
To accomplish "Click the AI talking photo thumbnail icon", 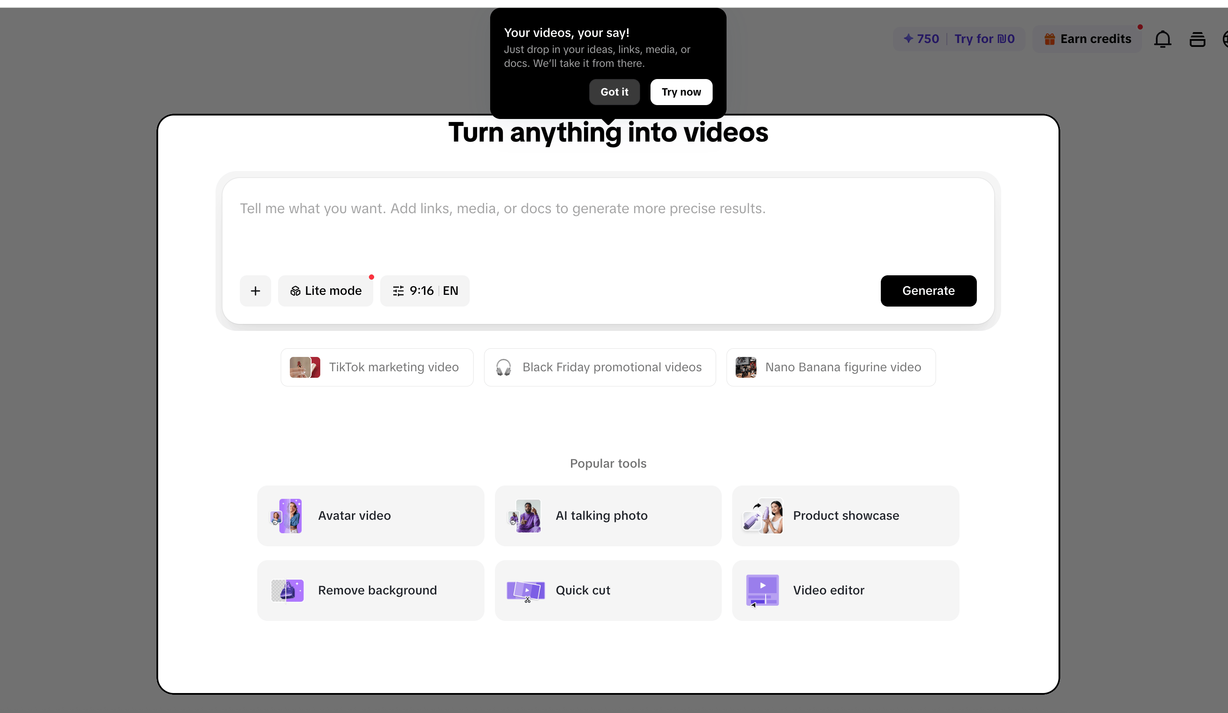I will click(x=525, y=516).
